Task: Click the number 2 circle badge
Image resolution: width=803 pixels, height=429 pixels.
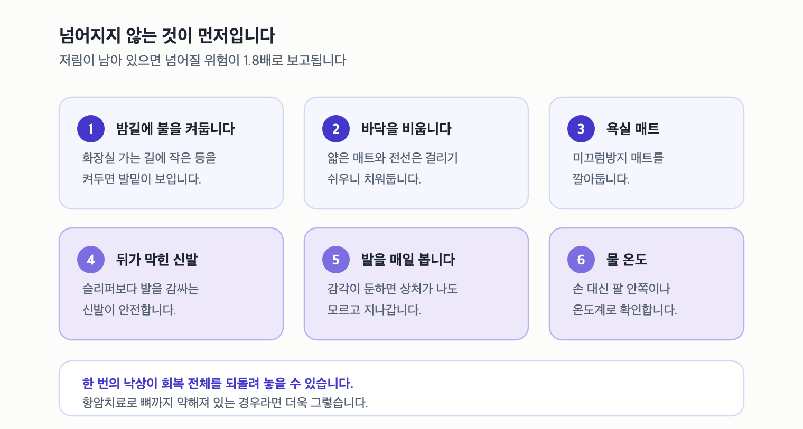Action: (x=336, y=129)
